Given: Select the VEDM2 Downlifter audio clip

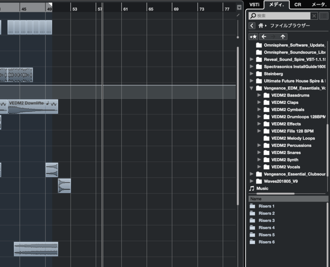Looking at the screenshot, I should click(x=33, y=106).
